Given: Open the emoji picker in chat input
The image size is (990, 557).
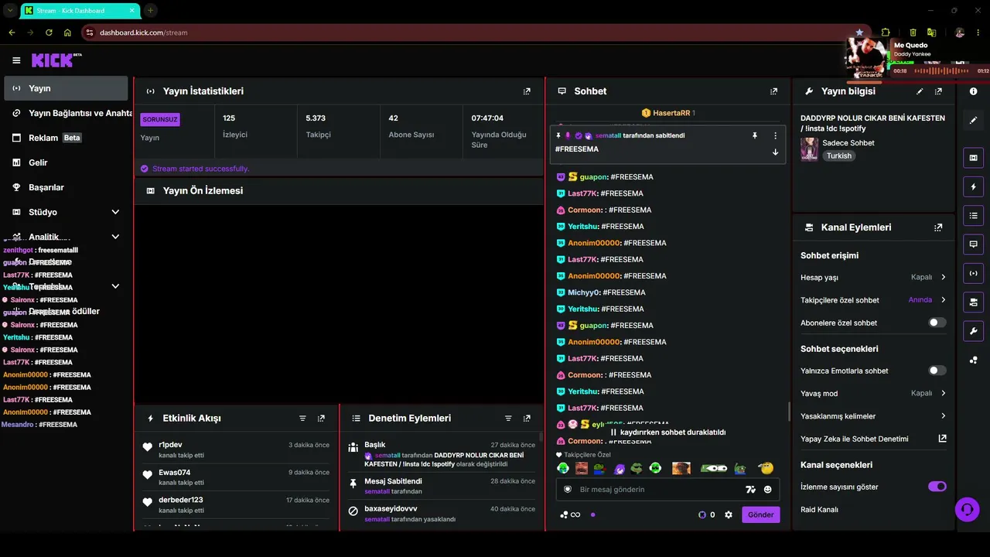Looking at the screenshot, I should (768, 490).
